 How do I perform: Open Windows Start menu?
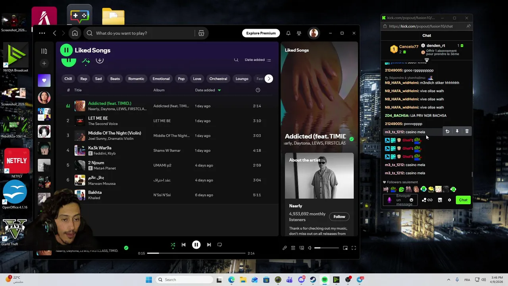pyautogui.click(x=149, y=280)
